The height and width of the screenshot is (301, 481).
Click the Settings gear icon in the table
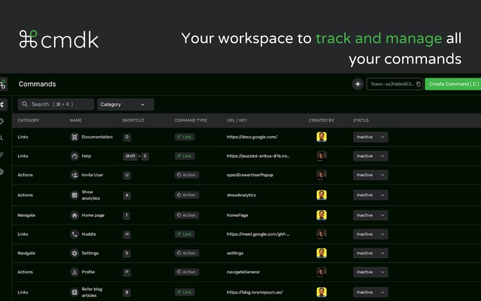pos(74,253)
